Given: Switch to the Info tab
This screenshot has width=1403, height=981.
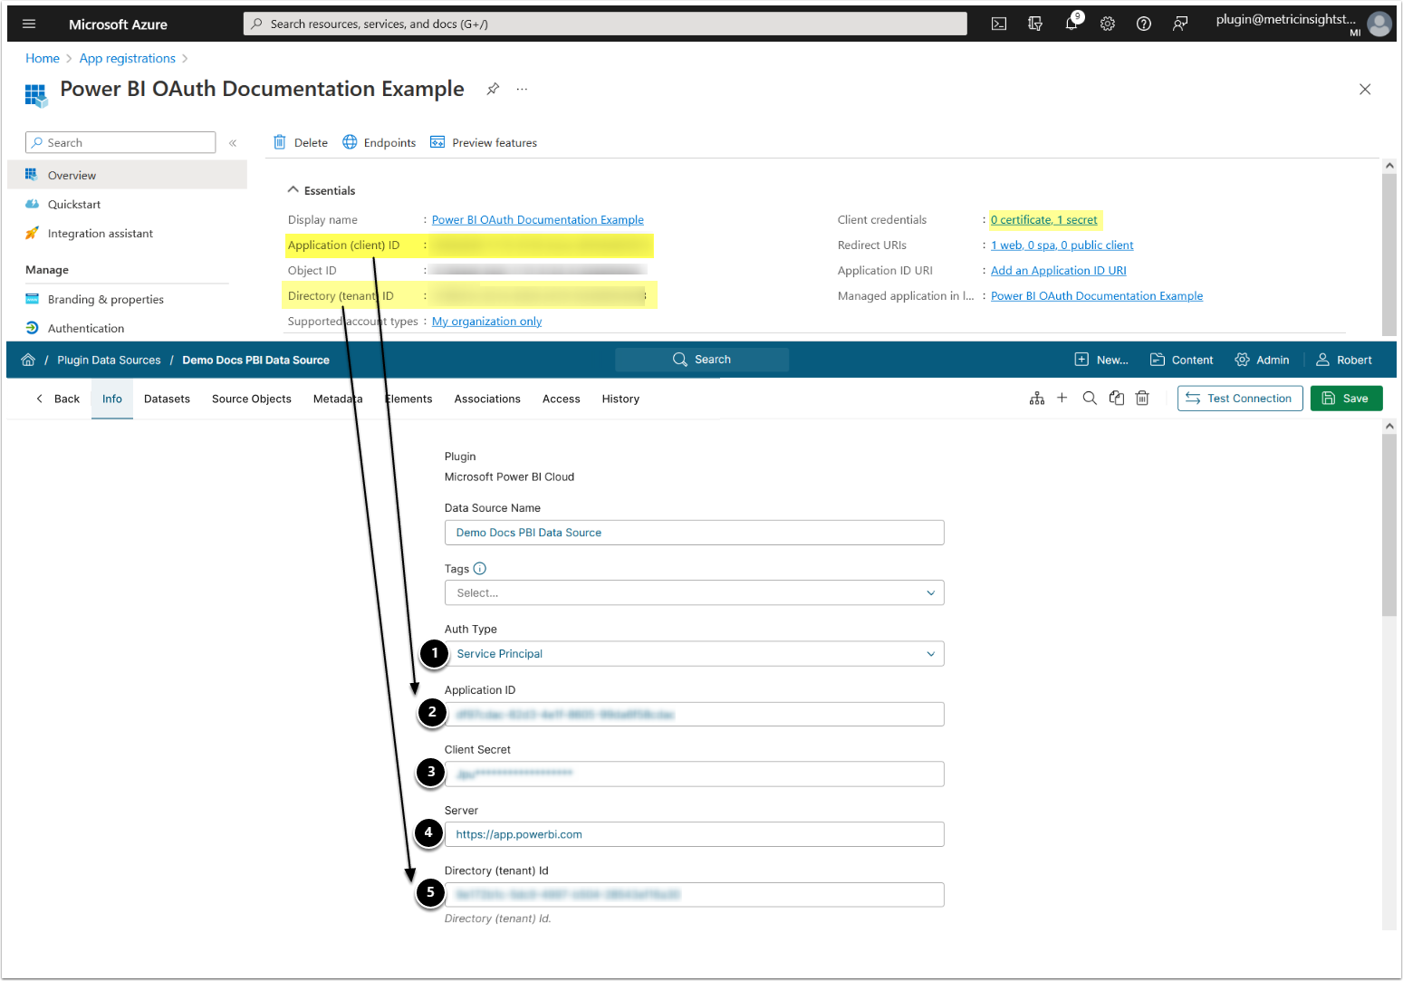Looking at the screenshot, I should point(112,399).
